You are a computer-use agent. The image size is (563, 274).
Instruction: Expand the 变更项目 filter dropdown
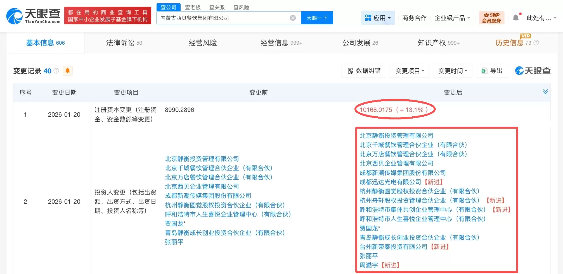[410, 71]
